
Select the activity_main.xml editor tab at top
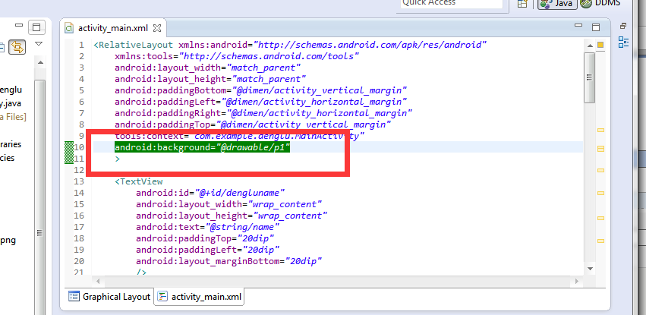[112, 28]
